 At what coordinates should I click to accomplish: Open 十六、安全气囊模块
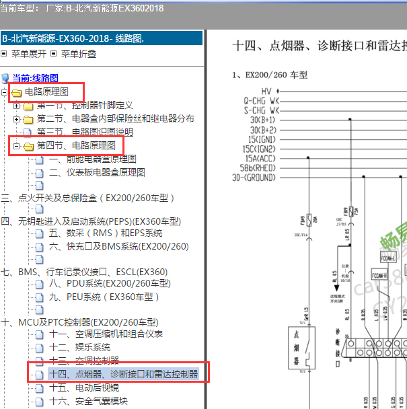[x=88, y=401]
